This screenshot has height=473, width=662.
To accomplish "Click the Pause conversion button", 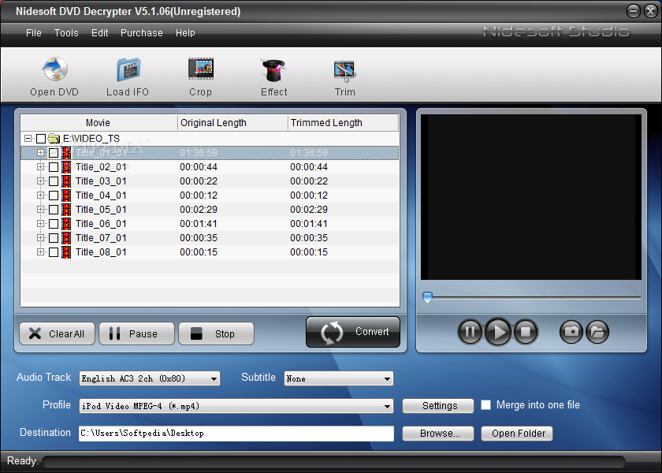I will click(137, 333).
